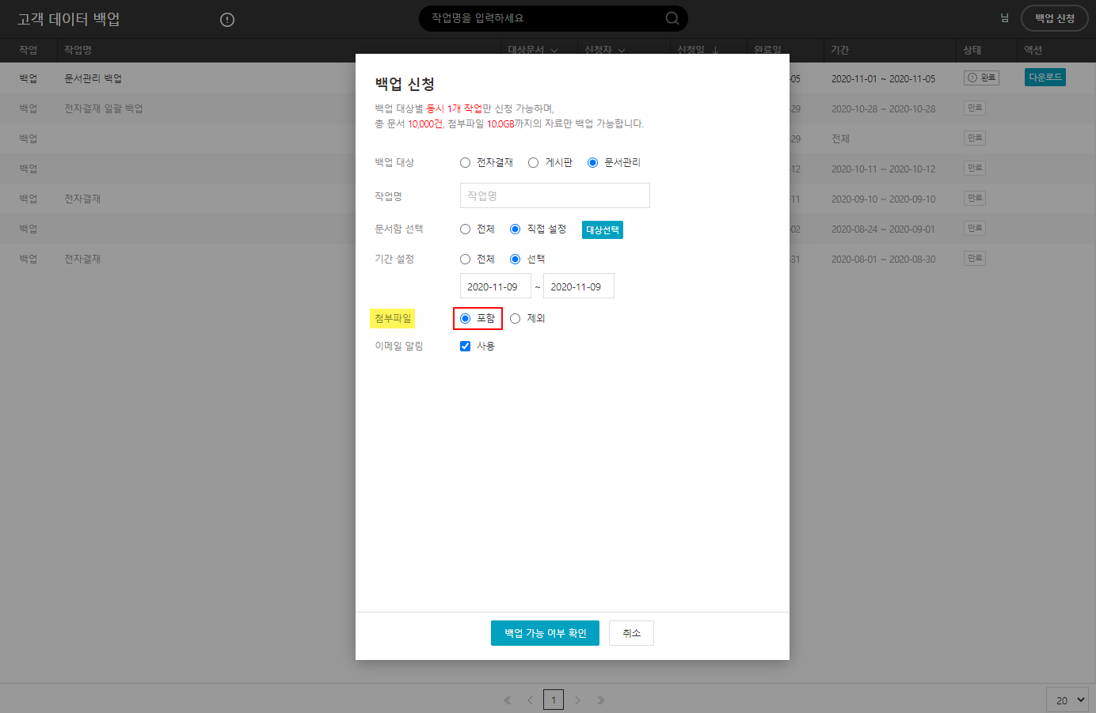
Task: Open the end date picker field
Action: pos(578,286)
